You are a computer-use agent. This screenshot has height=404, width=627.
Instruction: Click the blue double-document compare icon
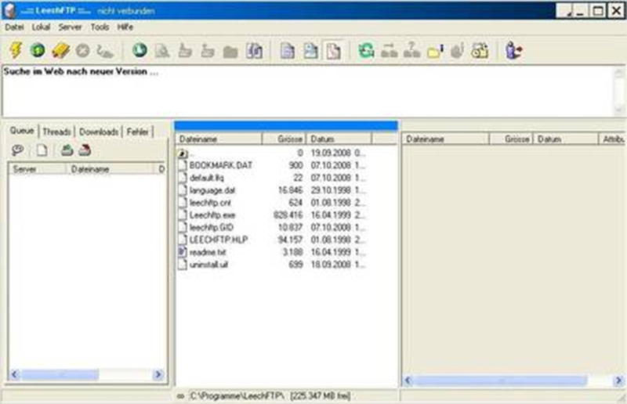254,51
